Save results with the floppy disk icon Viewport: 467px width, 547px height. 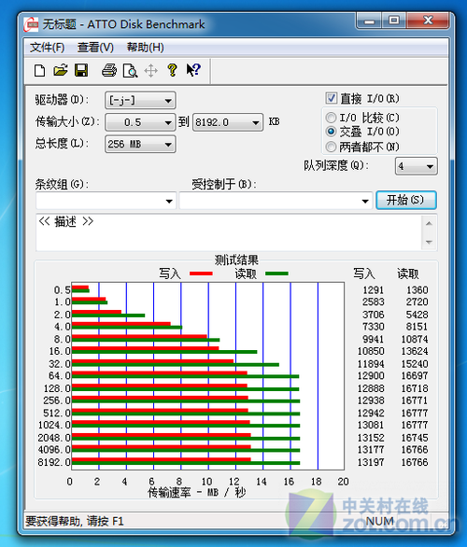coord(81,70)
